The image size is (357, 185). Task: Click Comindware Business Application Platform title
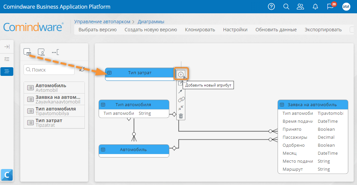pos(57,7)
